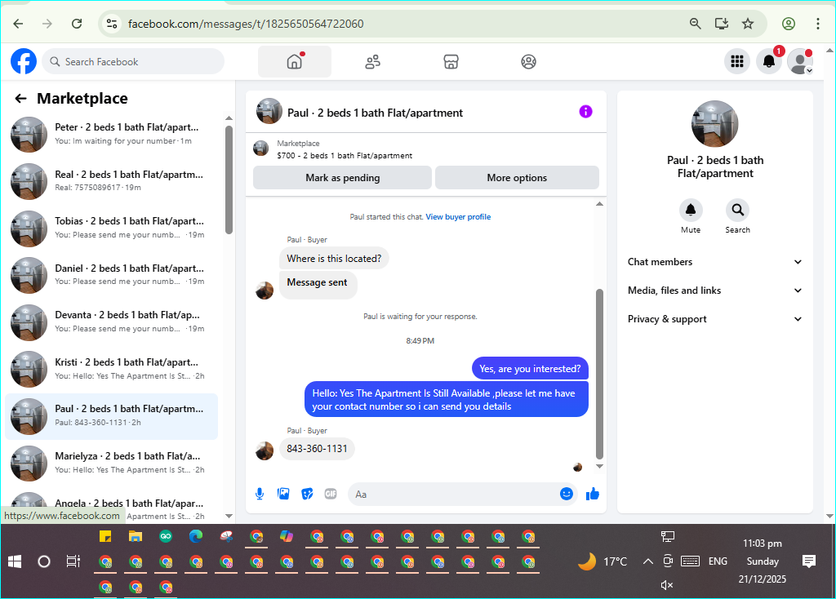
Task: Open the purple conversation information icon
Action: (x=585, y=112)
